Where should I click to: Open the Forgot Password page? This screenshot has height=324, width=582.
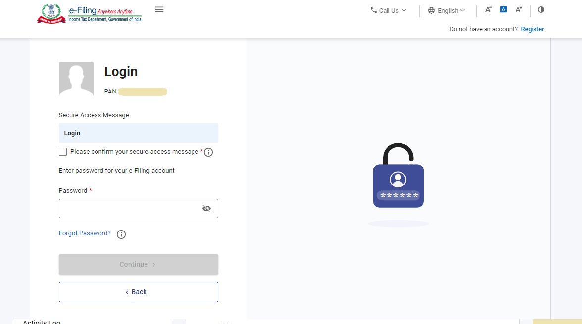click(84, 233)
